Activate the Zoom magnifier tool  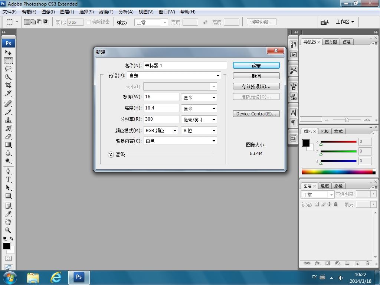point(8,230)
